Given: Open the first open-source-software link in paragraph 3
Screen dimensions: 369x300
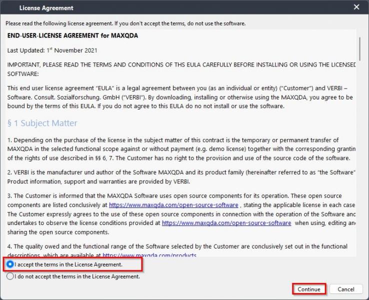Looking at the screenshot, I should [173, 205].
